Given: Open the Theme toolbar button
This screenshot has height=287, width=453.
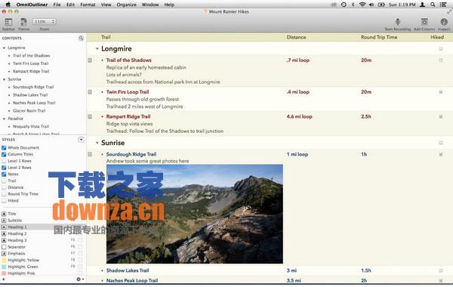Looking at the screenshot, I should pos(23,22).
